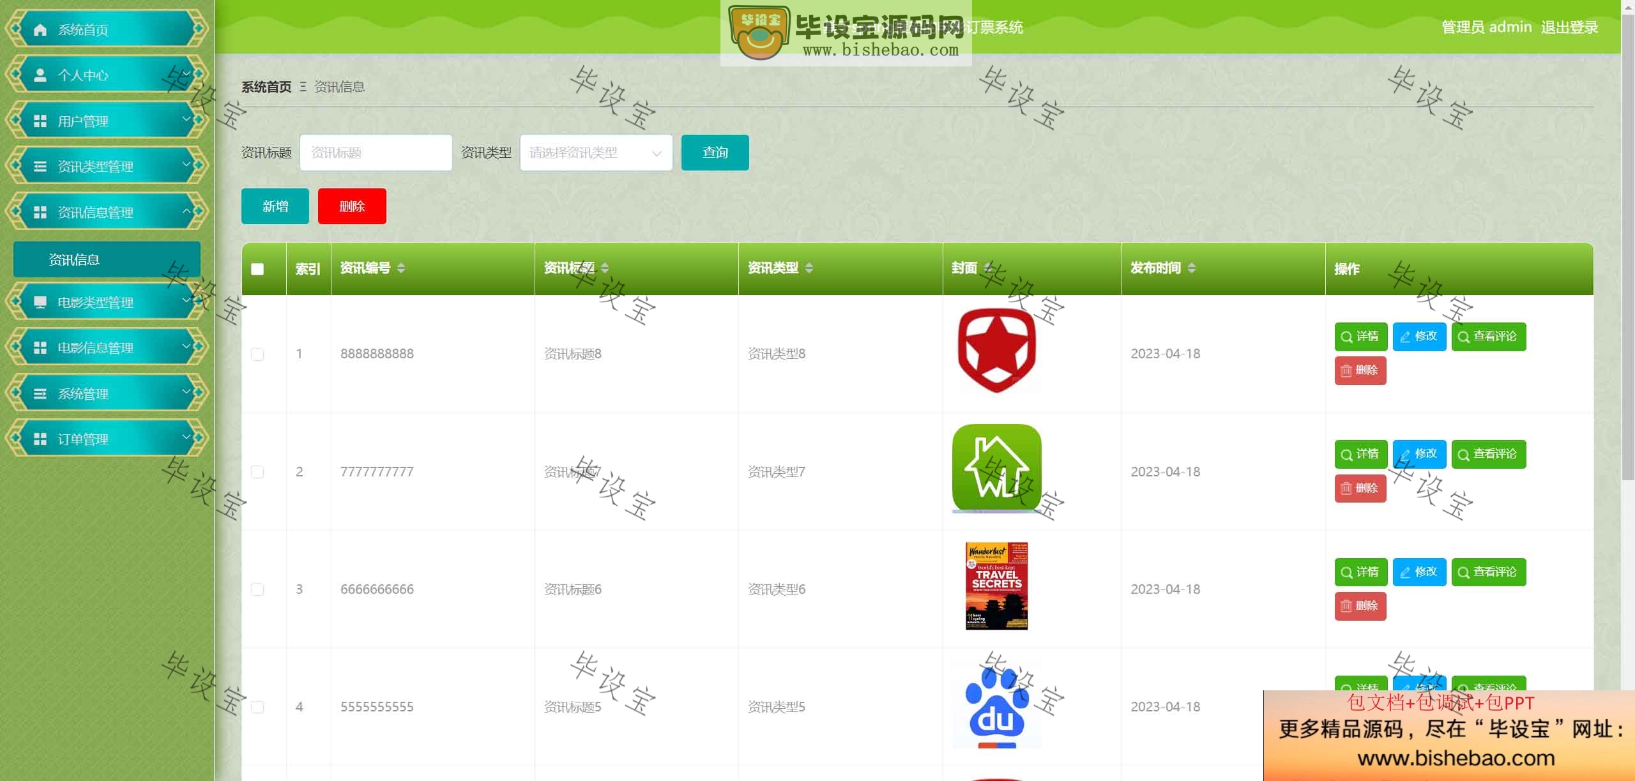The height and width of the screenshot is (781, 1635).
Task: Sort by 资讯类型 column arrows
Action: 809,268
